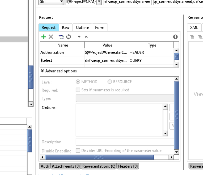
Task: Open the Auth bottom tab
Action: coord(45,166)
